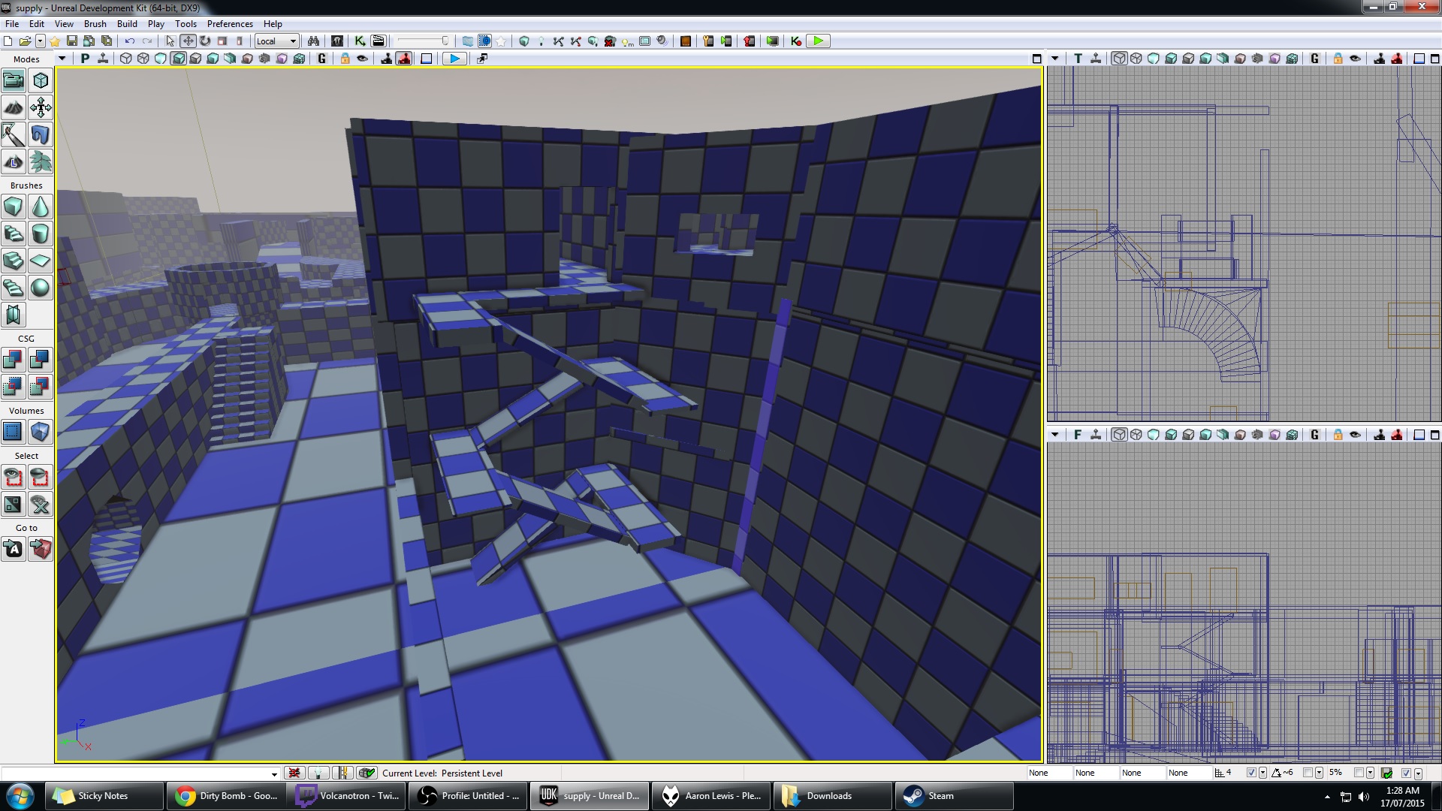Open UnrealKismet editor from toolbar
Screen dimensions: 1442x811
coord(360,41)
